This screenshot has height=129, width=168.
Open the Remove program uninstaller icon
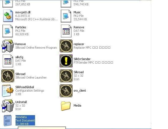8,46
